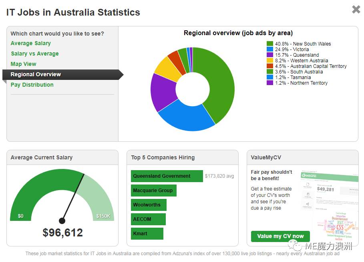Open the Average Salary chart

31,43
